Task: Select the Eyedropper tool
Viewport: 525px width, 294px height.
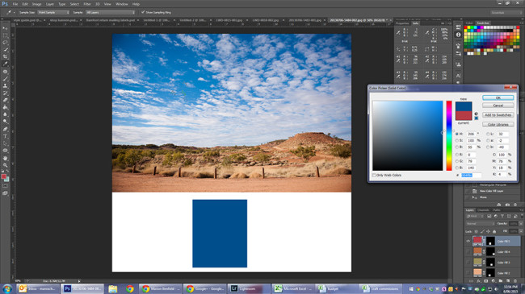Action: (x=5, y=64)
